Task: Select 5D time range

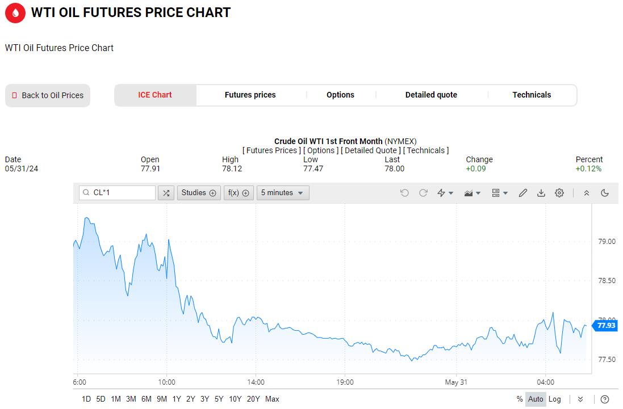Action: tap(101, 399)
